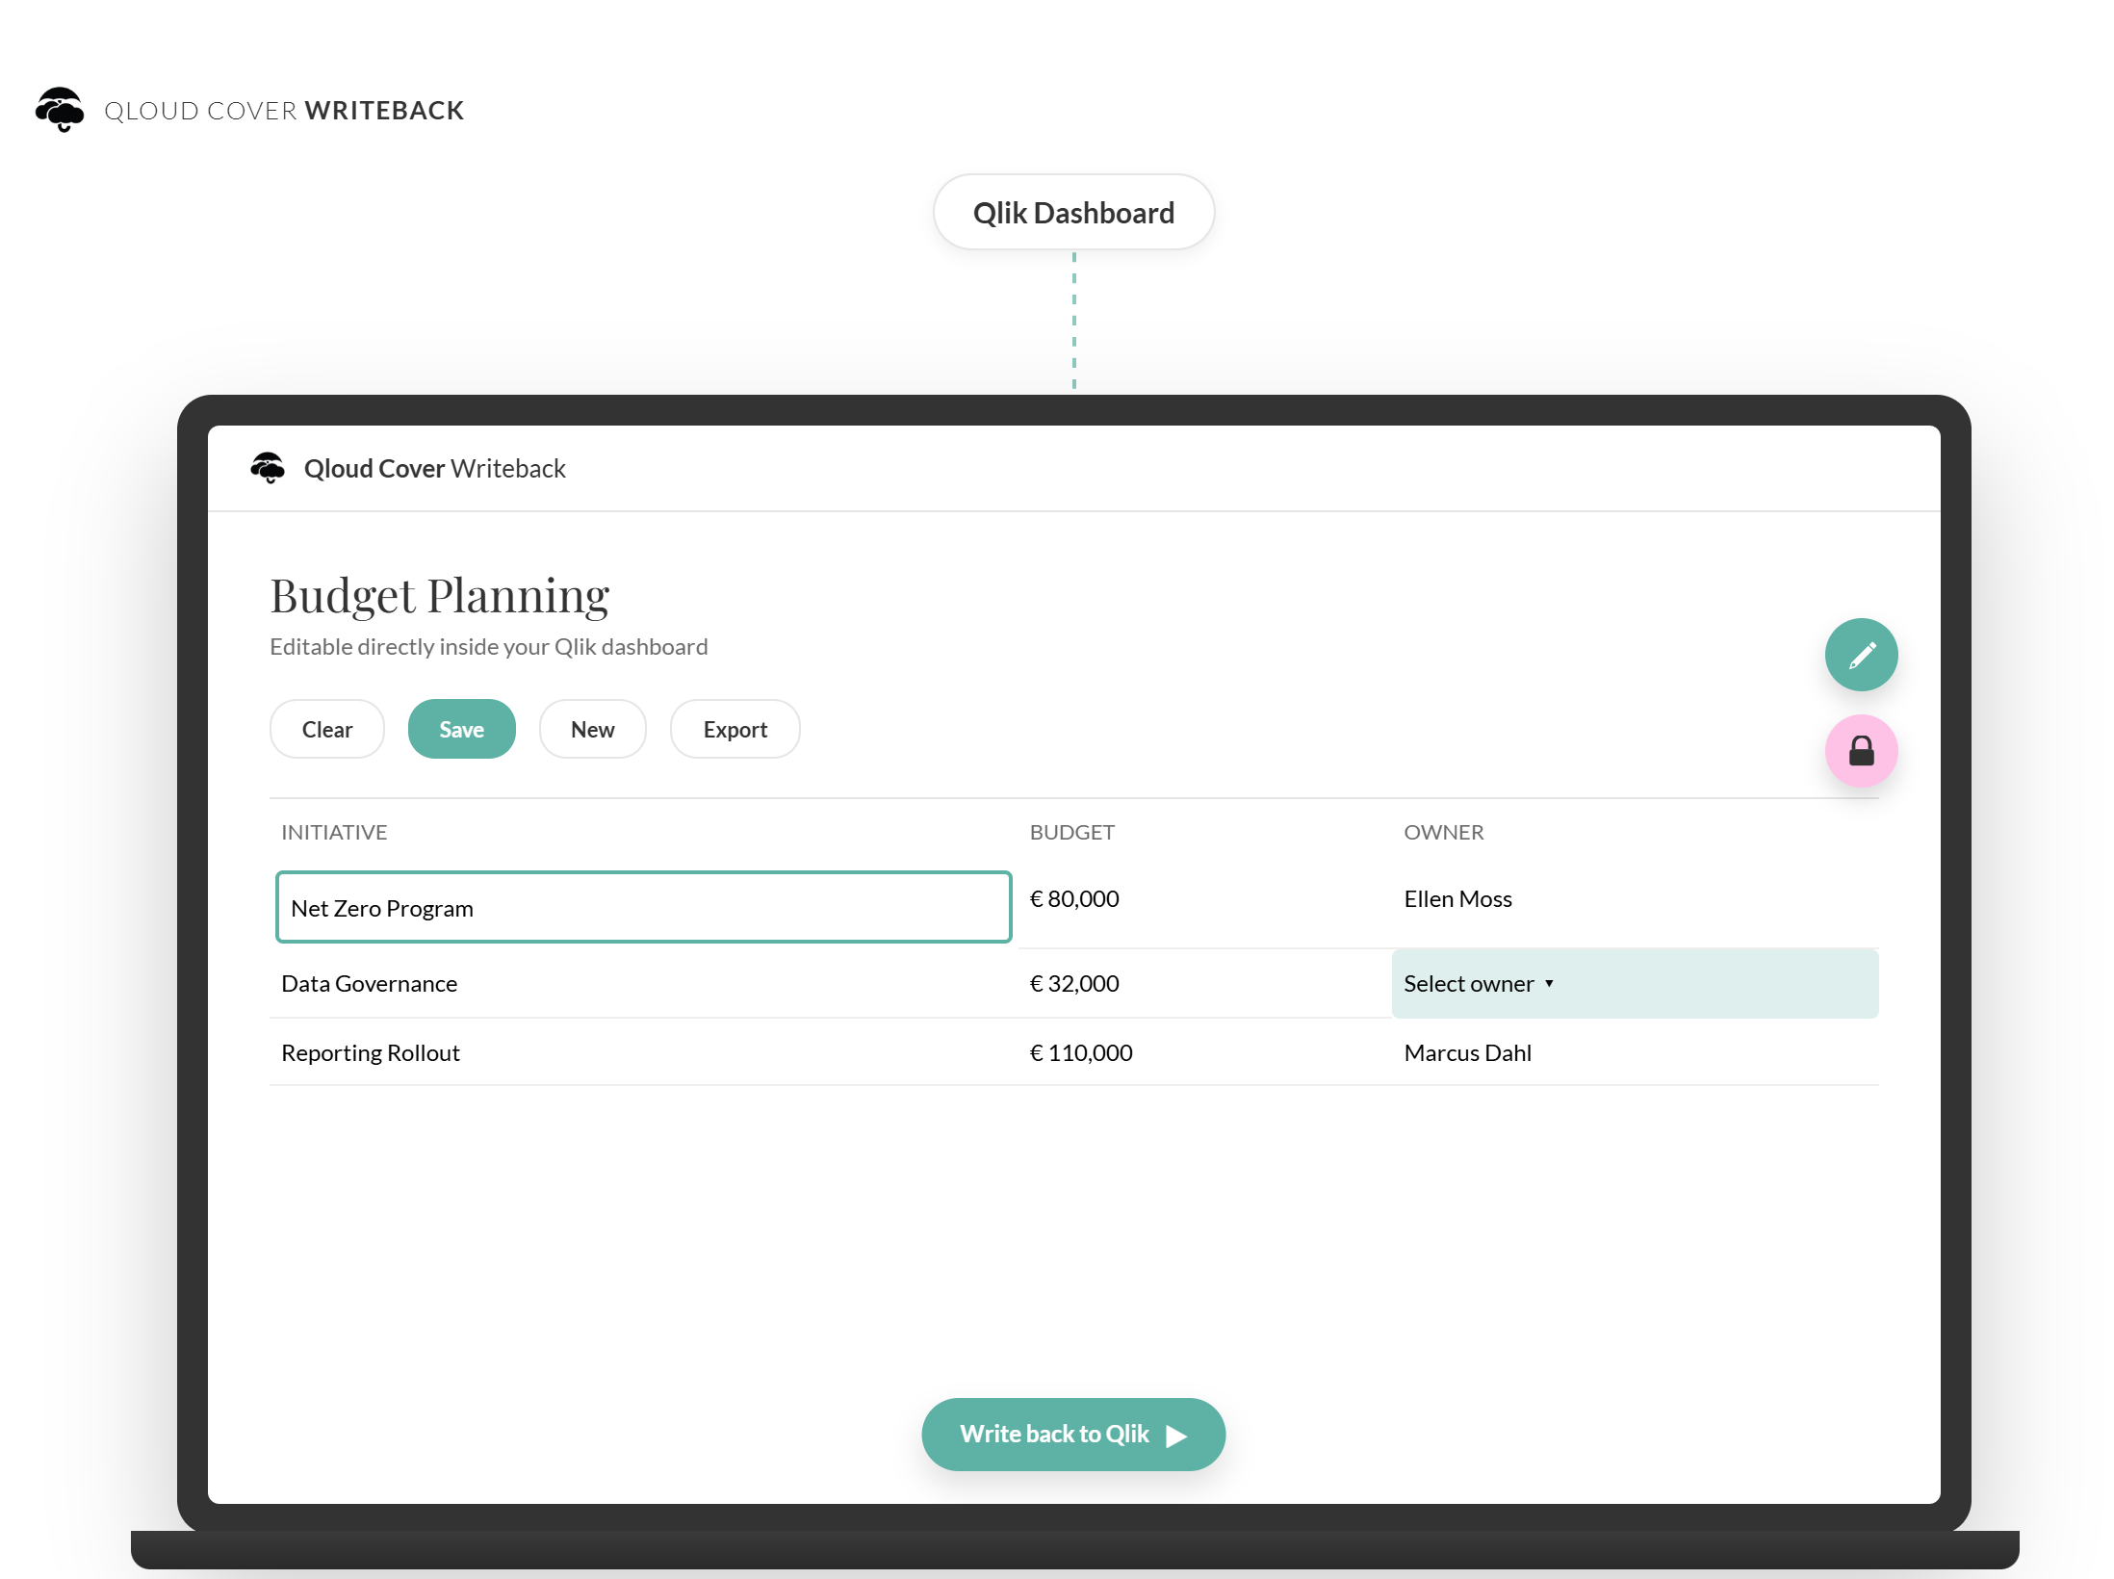This screenshot has width=2114, height=1579.
Task: Click the BUDGET column header
Action: pos(1071,833)
